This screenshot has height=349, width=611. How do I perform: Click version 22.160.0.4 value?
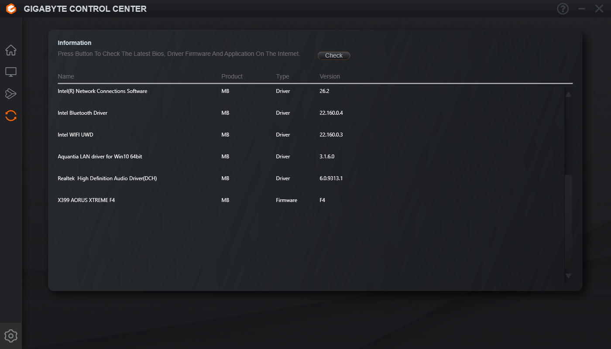click(x=331, y=113)
